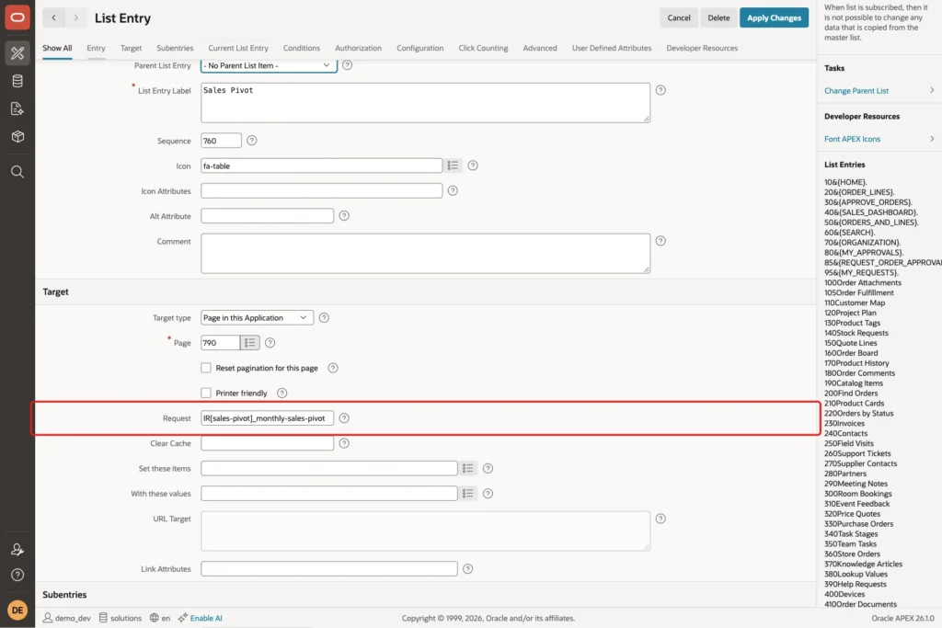Show help for Printer friendly option

click(281, 393)
